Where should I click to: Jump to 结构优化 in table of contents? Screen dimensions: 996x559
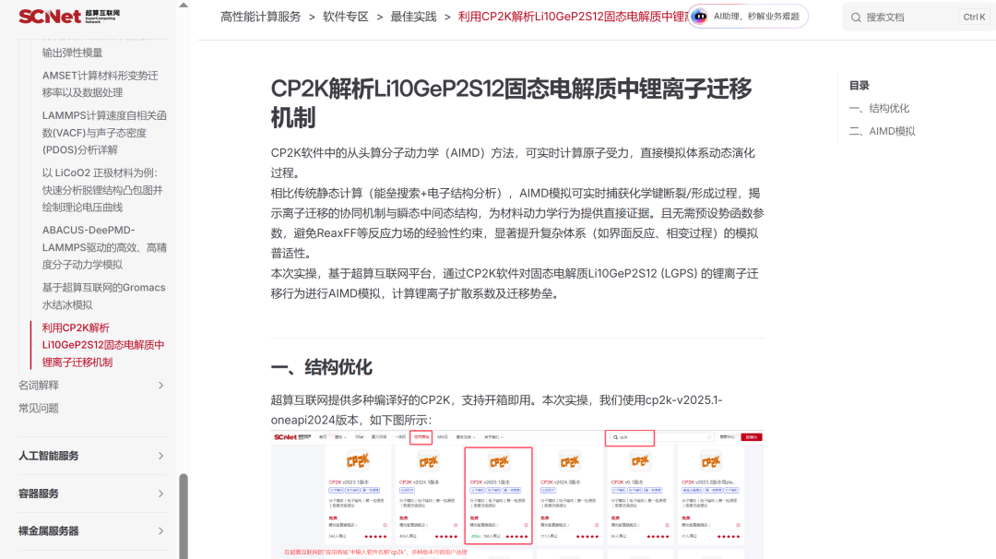[x=879, y=108]
